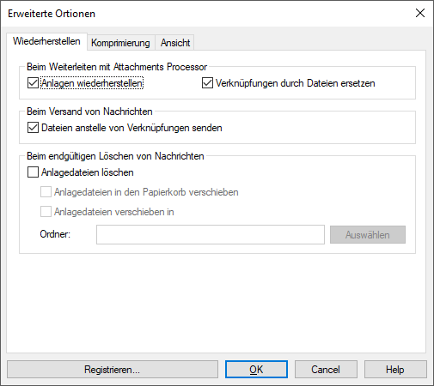This screenshot has height=386, width=434.
Task: Click the Verknüpfungen durch Dateien ersetzen label
Action: [x=296, y=83]
